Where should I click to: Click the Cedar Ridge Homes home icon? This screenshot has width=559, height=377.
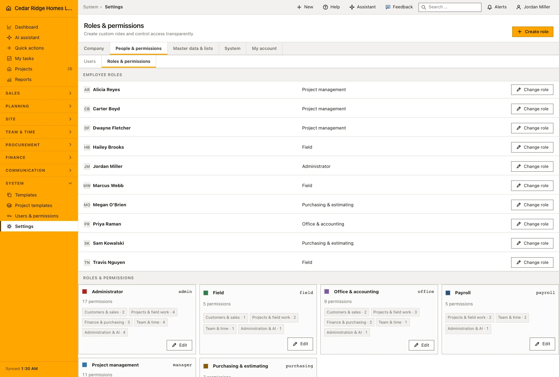8,8
